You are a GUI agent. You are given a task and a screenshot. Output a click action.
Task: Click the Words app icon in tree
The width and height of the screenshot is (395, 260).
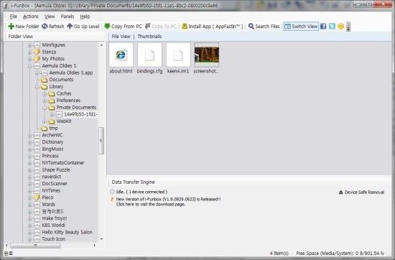click(37, 205)
